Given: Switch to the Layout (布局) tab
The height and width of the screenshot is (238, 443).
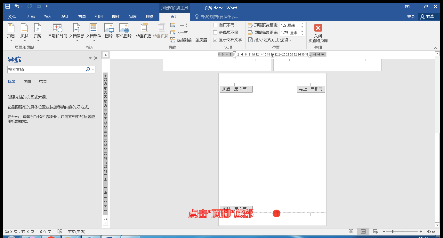Looking at the screenshot, I should tap(82, 17).
